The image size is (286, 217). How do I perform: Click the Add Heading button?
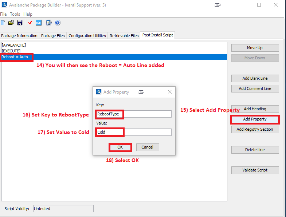[x=255, y=109]
